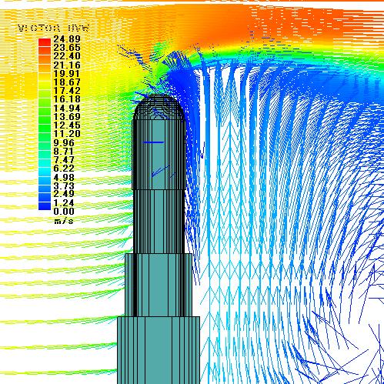
Task: Click the tower's widest base section
Action: [x=159, y=350]
